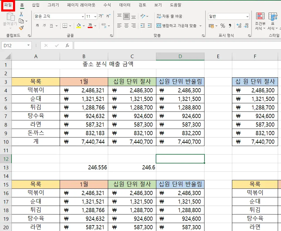
Task: Click the Insert Function (fx) icon
Action: [x=67, y=45]
